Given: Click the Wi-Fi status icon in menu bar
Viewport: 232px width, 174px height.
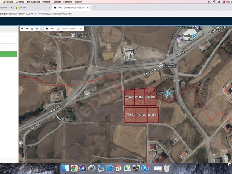Looking at the screenshot, I should (214, 2).
